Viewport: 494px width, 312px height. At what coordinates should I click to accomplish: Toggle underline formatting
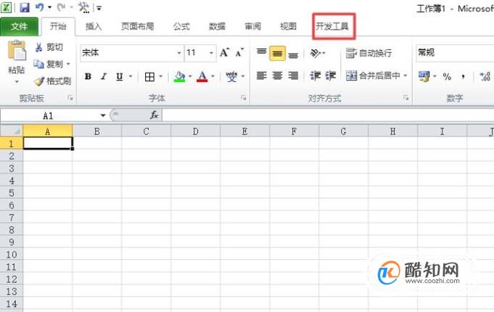[119, 77]
